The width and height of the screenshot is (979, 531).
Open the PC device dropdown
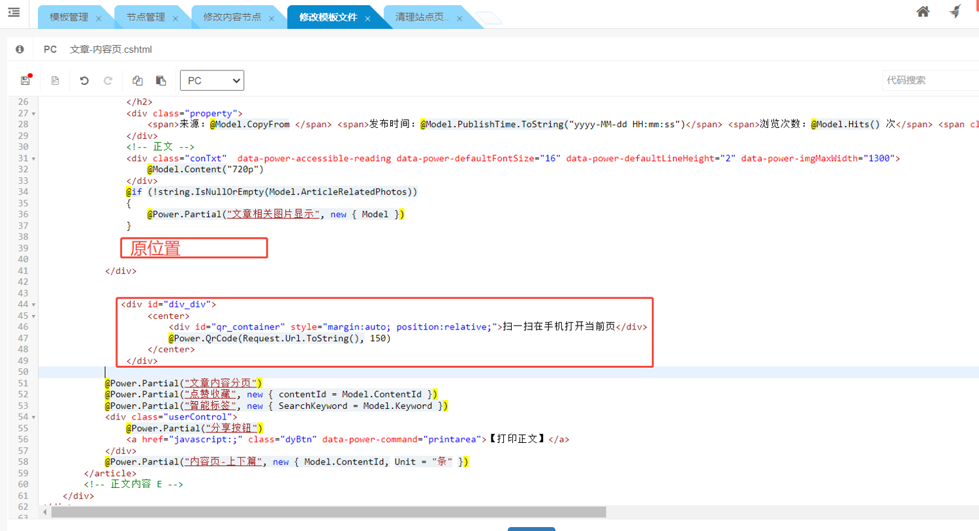point(212,80)
